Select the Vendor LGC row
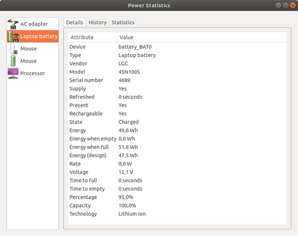This screenshot has width=298, height=236. (x=178, y=63)
